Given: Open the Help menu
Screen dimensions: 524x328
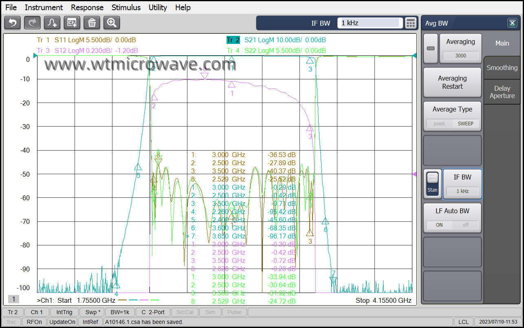Looking at the screenshot, I should (x=183, y=7).
